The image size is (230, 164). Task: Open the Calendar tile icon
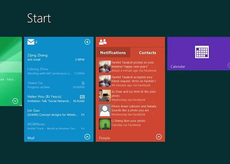click(202, 52)
